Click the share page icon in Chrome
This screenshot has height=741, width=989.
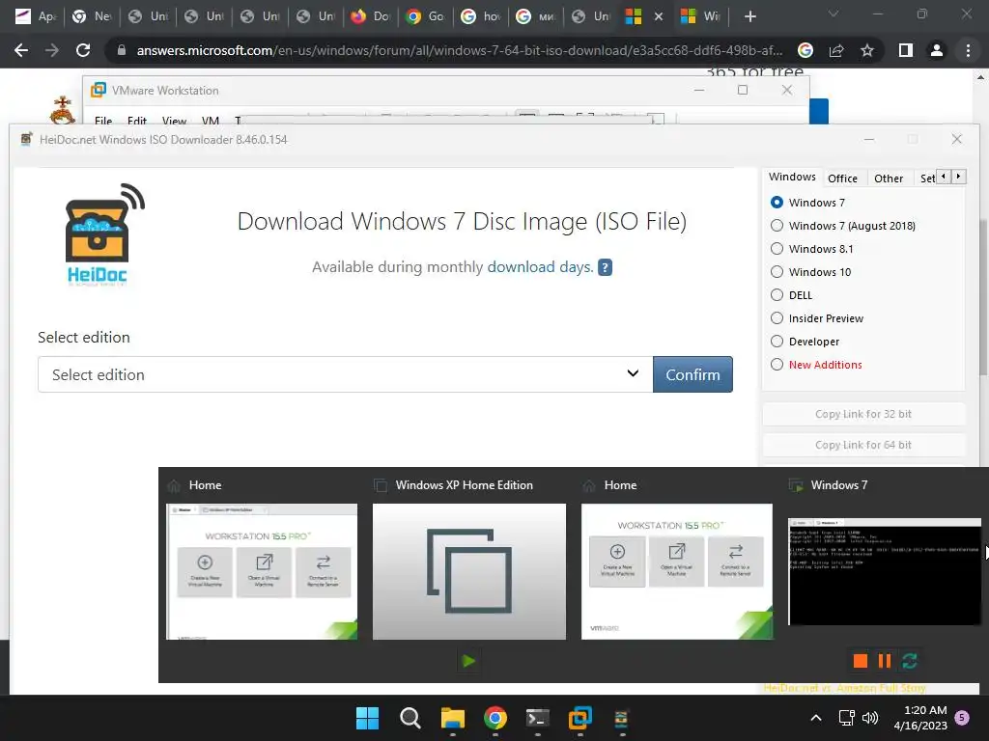click(836, 50)
